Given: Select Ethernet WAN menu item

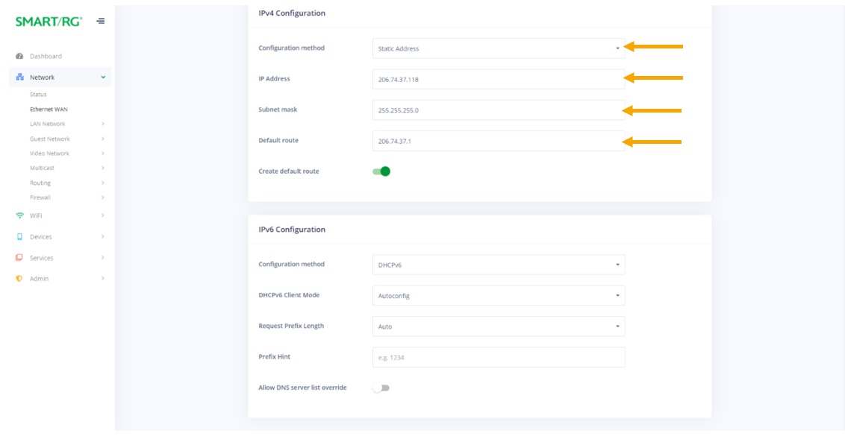Looking at the screenshot, I should 49,110.
